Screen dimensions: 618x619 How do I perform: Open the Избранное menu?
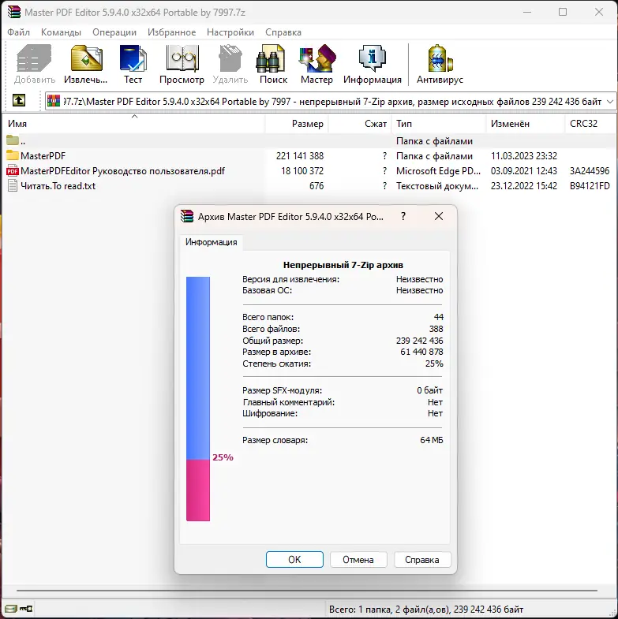pos(171,32)
